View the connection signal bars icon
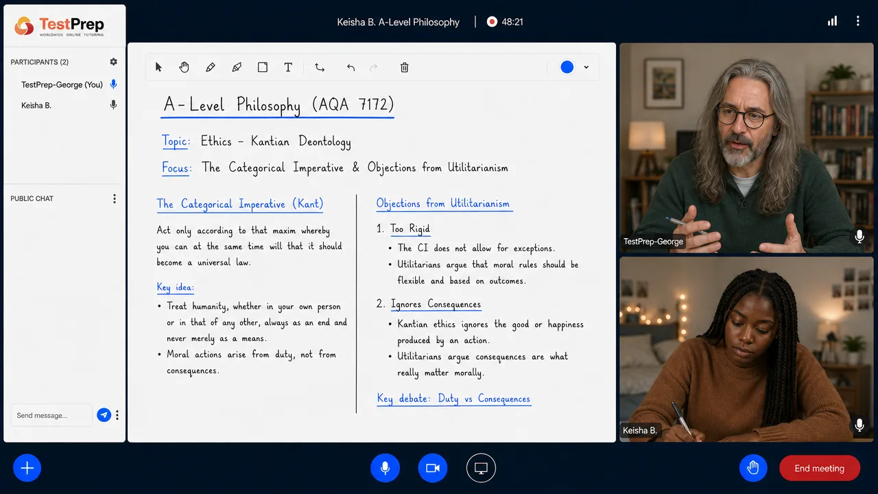Viewport: 878px width, 494px height. [832, 21]
